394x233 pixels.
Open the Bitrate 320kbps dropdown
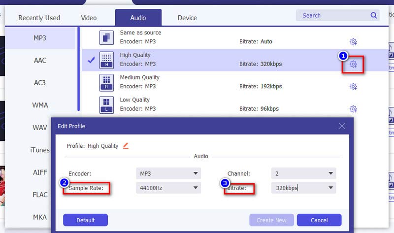pyautogui.click(x=303, y=188)
